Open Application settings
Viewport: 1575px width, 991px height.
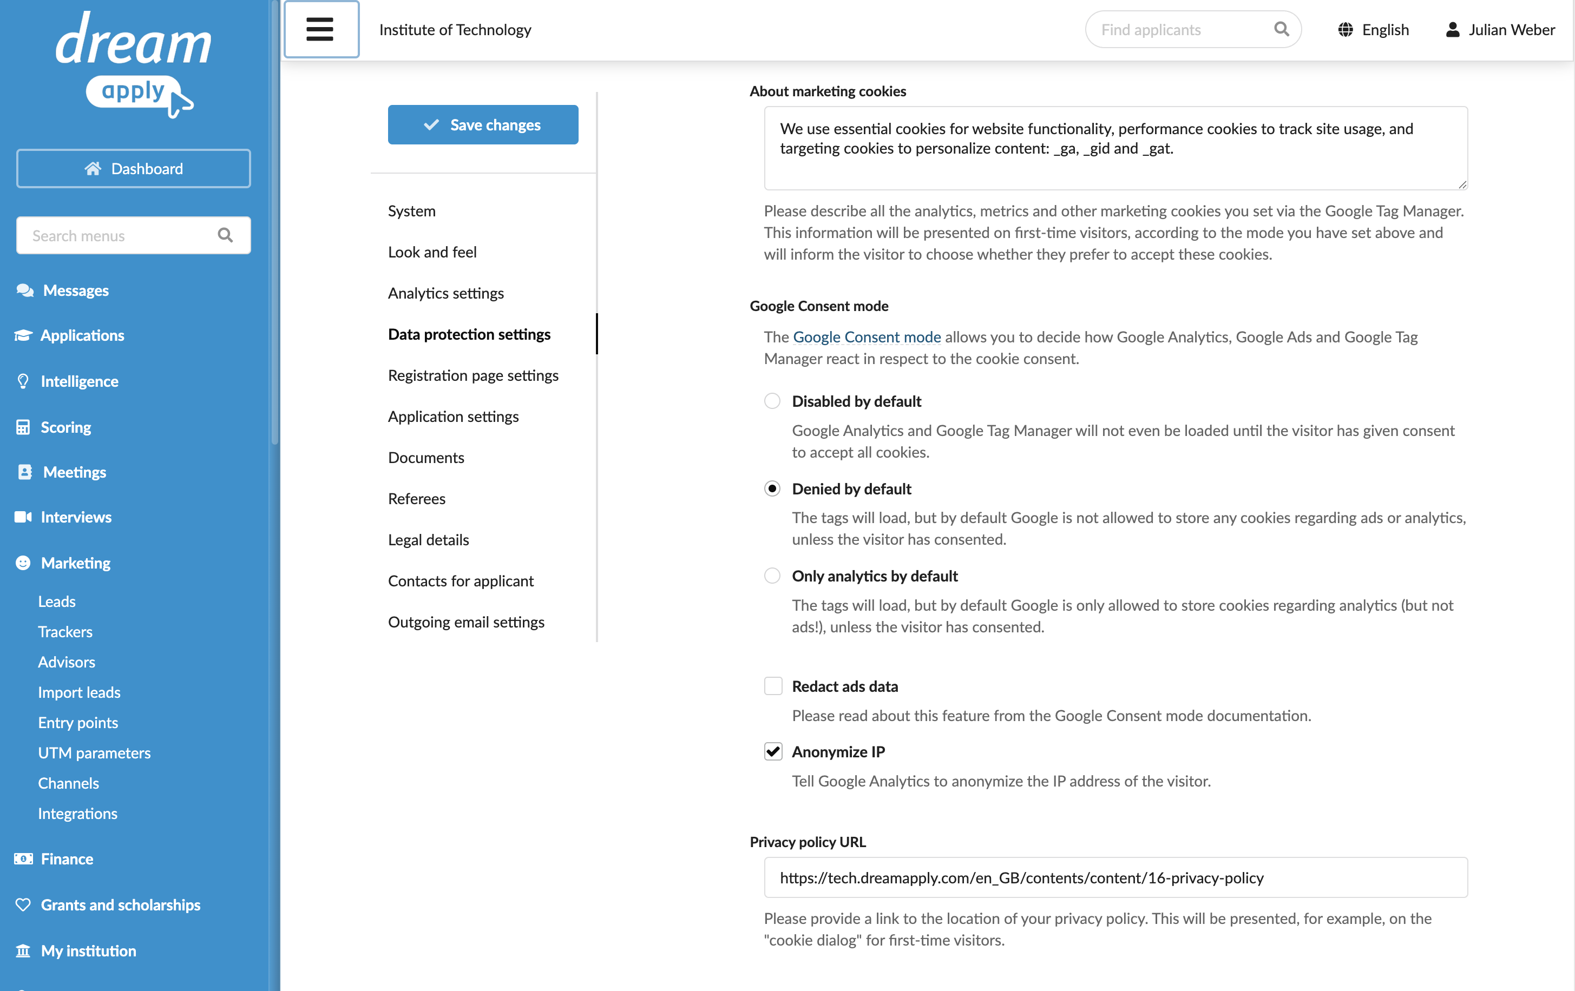453,417
